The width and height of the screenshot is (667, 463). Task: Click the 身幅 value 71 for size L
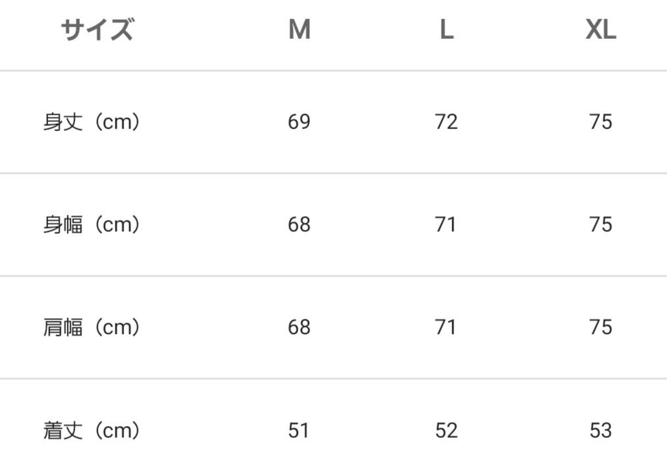point(446,225)
